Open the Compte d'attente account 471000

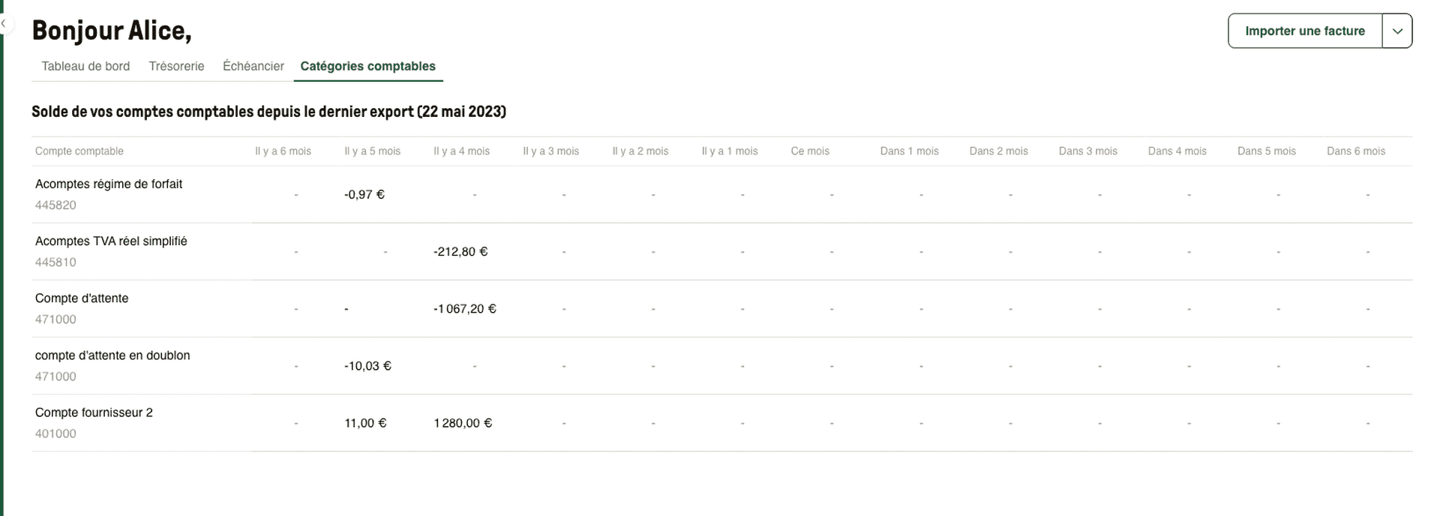click(82, 298)
